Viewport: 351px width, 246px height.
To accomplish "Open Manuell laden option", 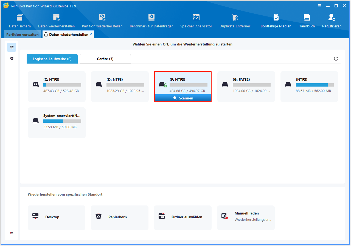I will coord(246,218).
